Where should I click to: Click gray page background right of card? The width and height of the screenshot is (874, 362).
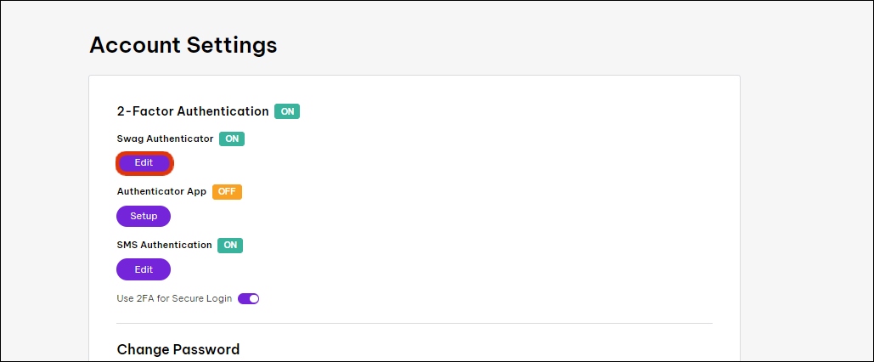tap(807, 212)
